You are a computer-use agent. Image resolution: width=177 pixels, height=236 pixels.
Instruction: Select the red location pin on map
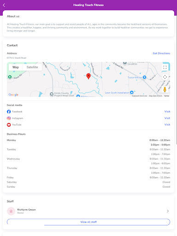pos(88,76)
